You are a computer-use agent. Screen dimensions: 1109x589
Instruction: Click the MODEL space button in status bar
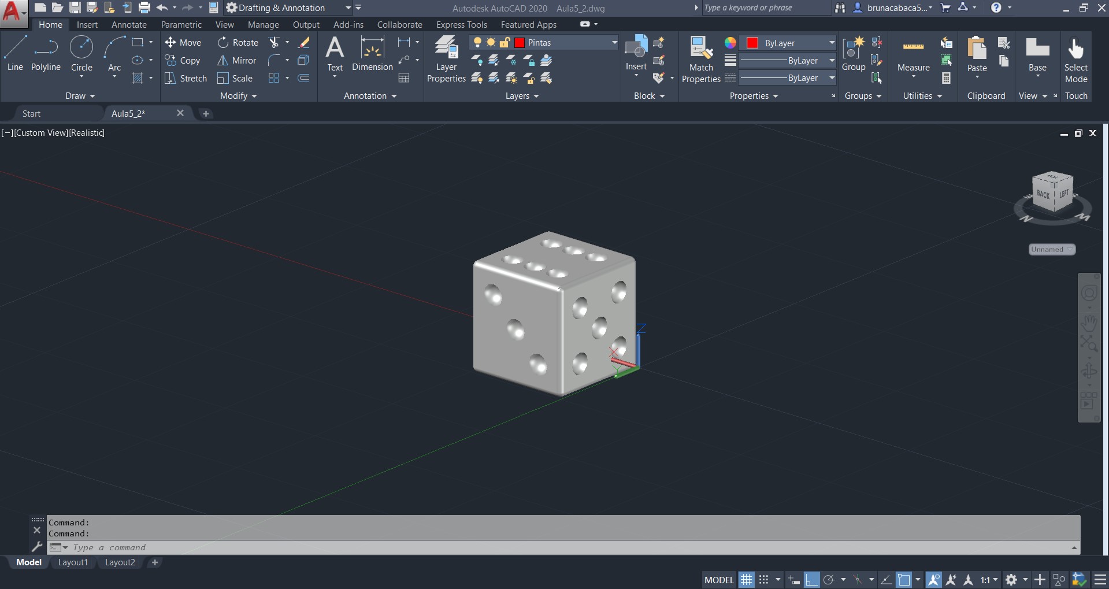tap(719, 580)
